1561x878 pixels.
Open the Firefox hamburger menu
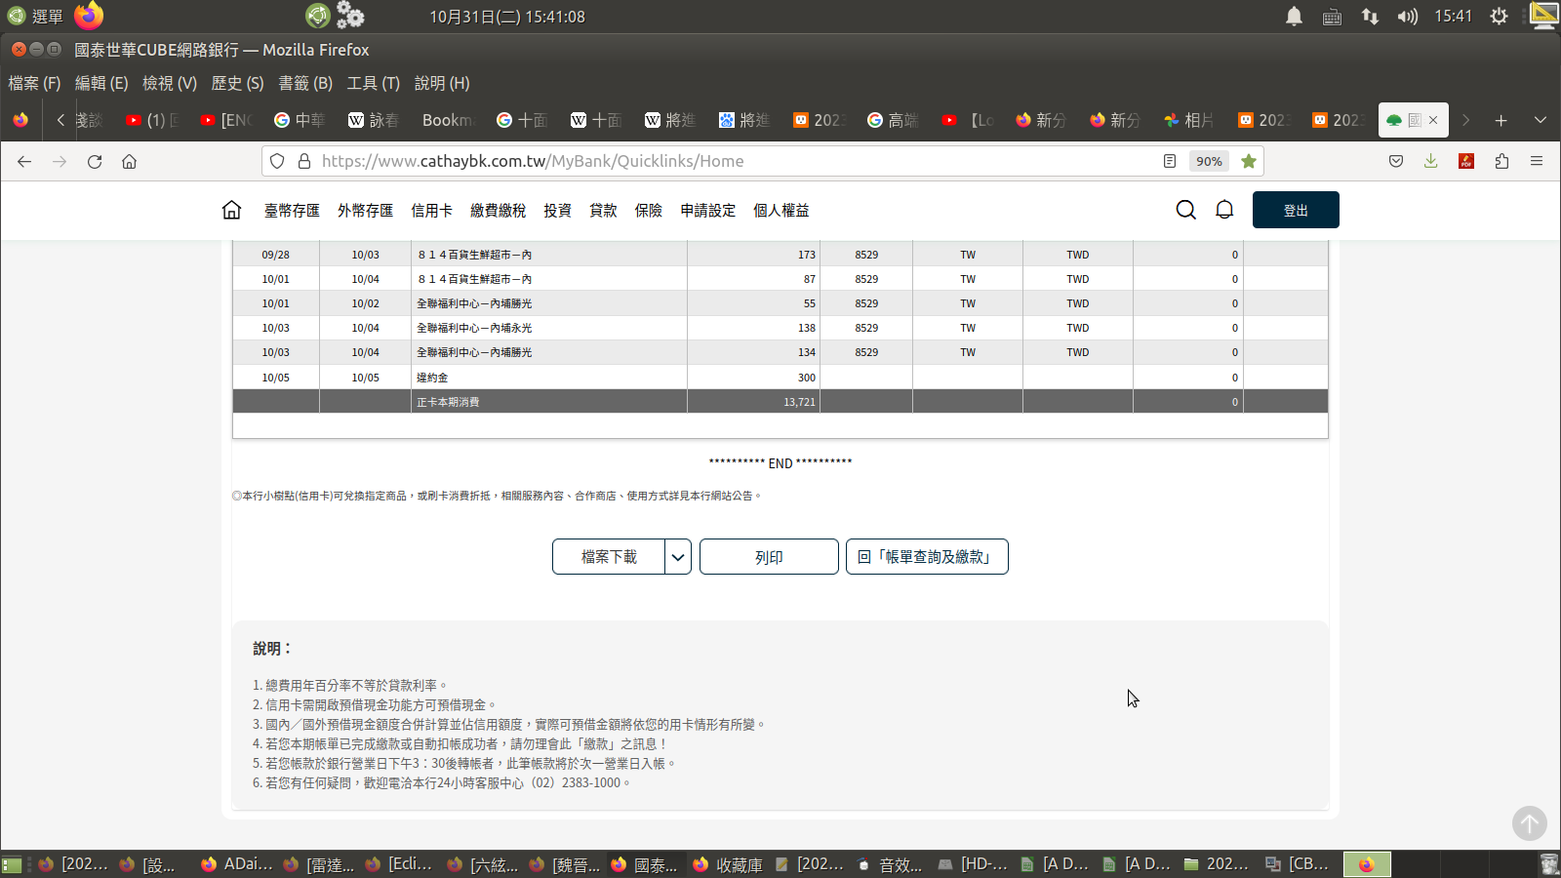tap(1537, 161)
